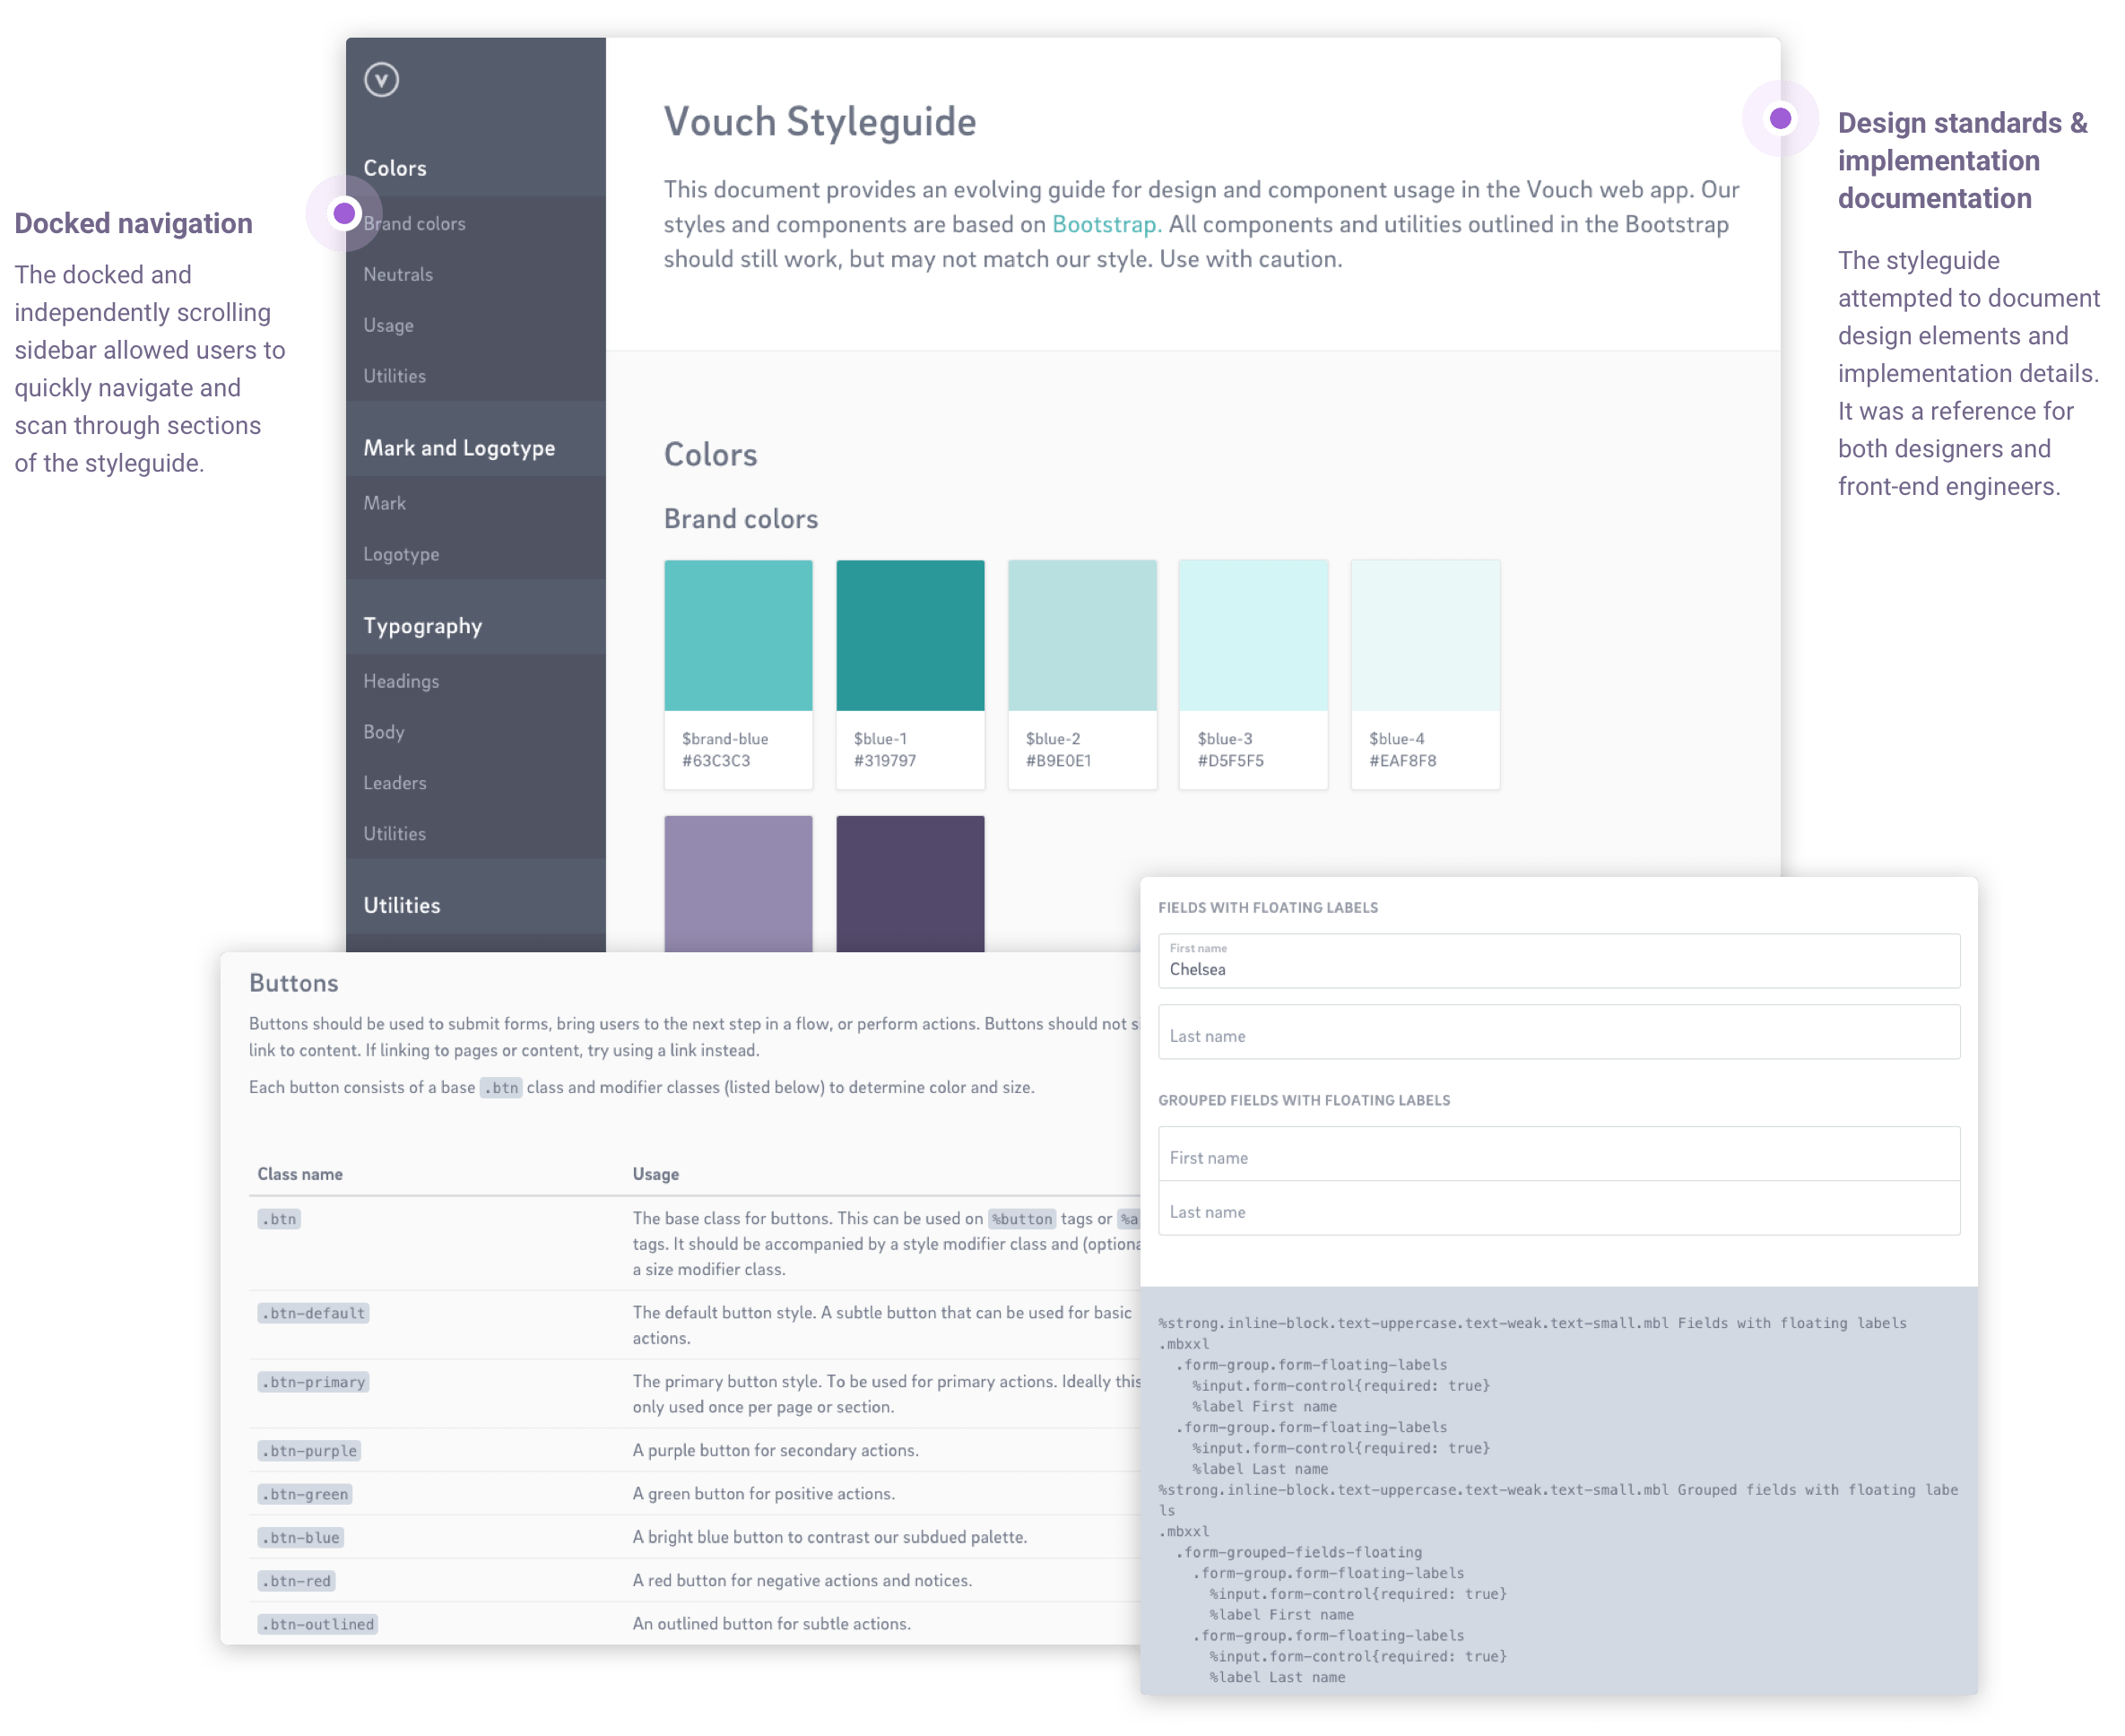Click the grouped First name field
This screenshot has width=2125, height=1736.
click(x=1558, y=1155)
